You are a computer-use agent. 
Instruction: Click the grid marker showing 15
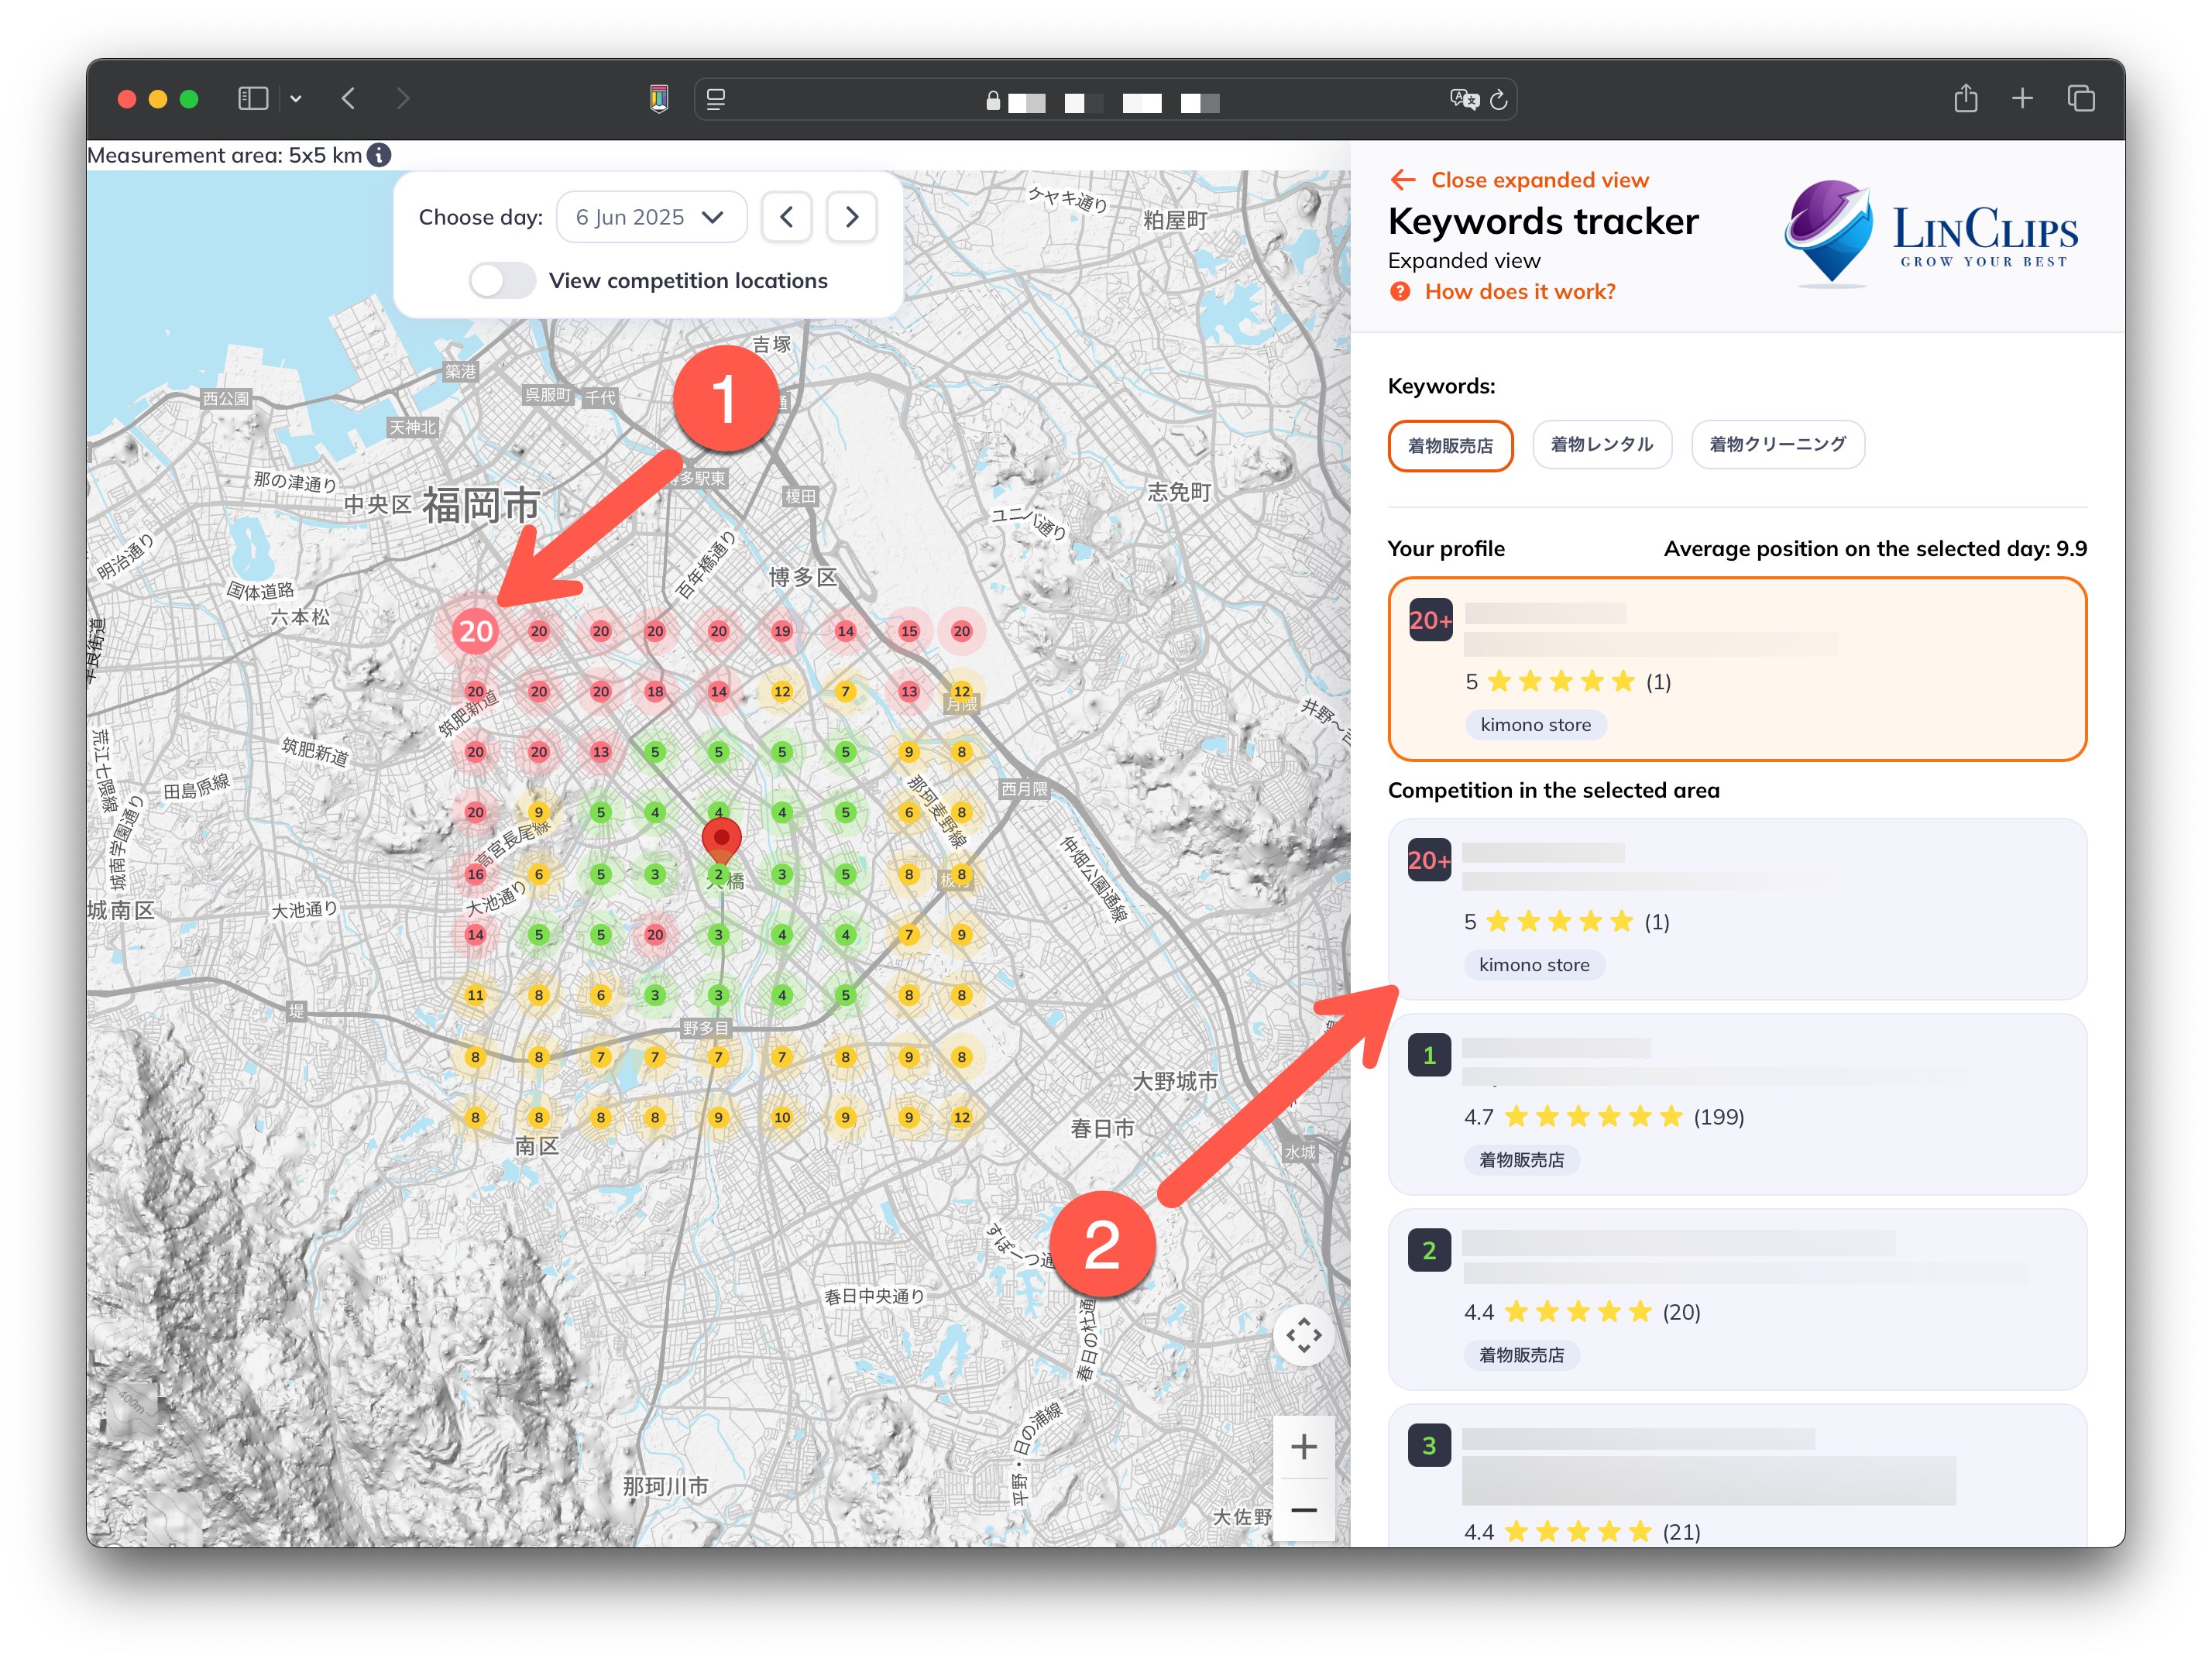(908, 631)
